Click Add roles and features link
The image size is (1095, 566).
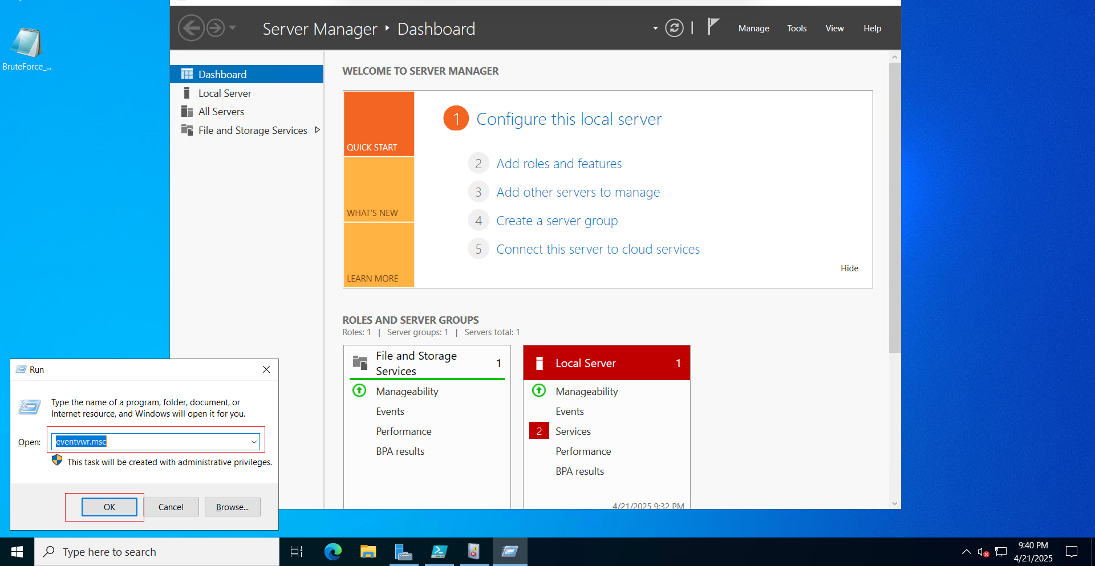tap(559, 164)
